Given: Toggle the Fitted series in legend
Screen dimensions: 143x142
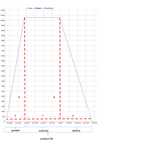Looking at the screenshot, I should (x=37, y=8).
